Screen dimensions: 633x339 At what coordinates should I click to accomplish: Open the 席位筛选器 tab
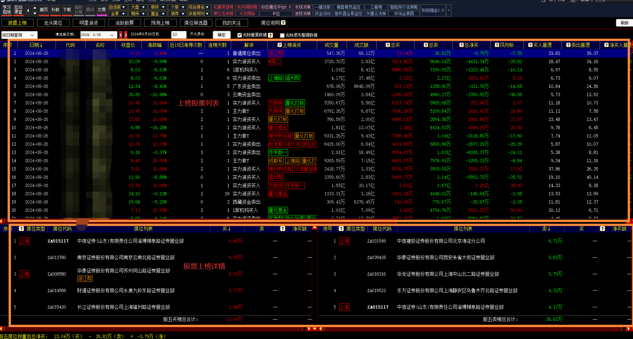pyautogui.click(x=196, y=23)
